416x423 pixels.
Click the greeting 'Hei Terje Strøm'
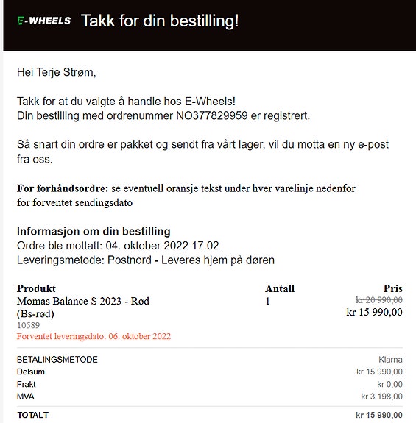56,72
